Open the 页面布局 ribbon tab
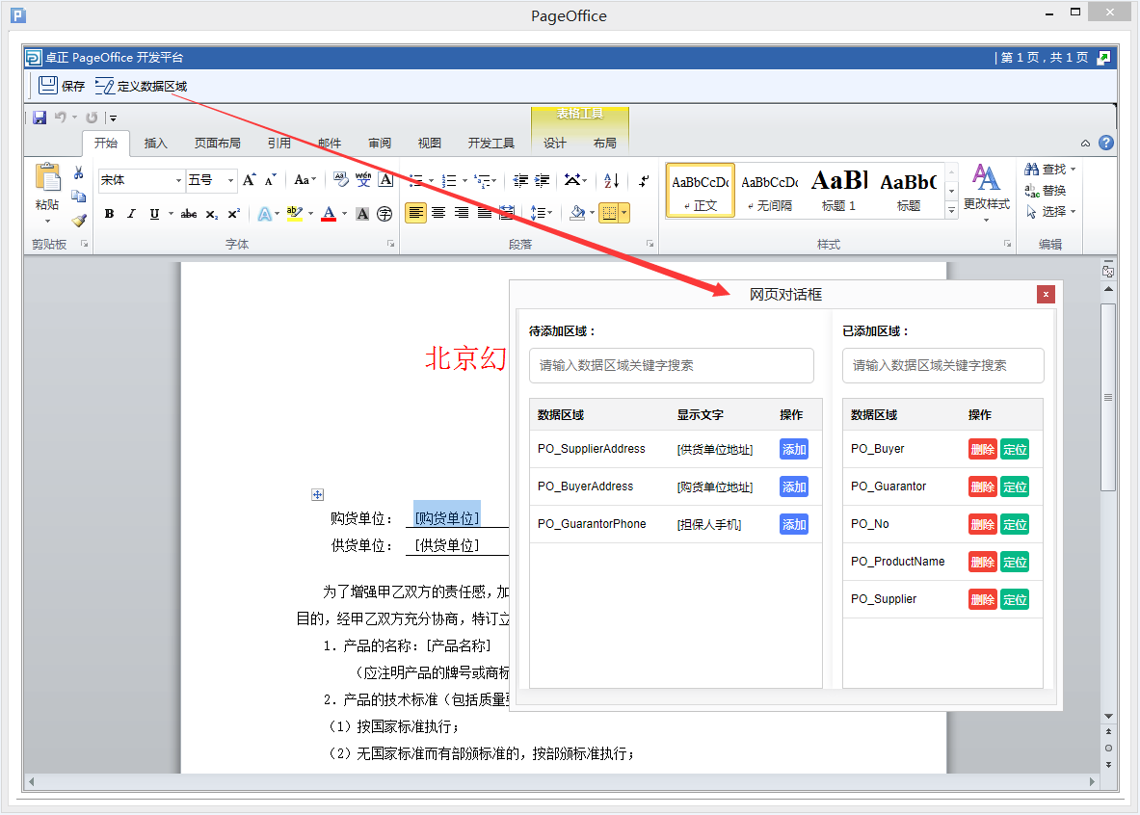The width and height of the screenshot is (1140, 815). (x=218, y=144)
